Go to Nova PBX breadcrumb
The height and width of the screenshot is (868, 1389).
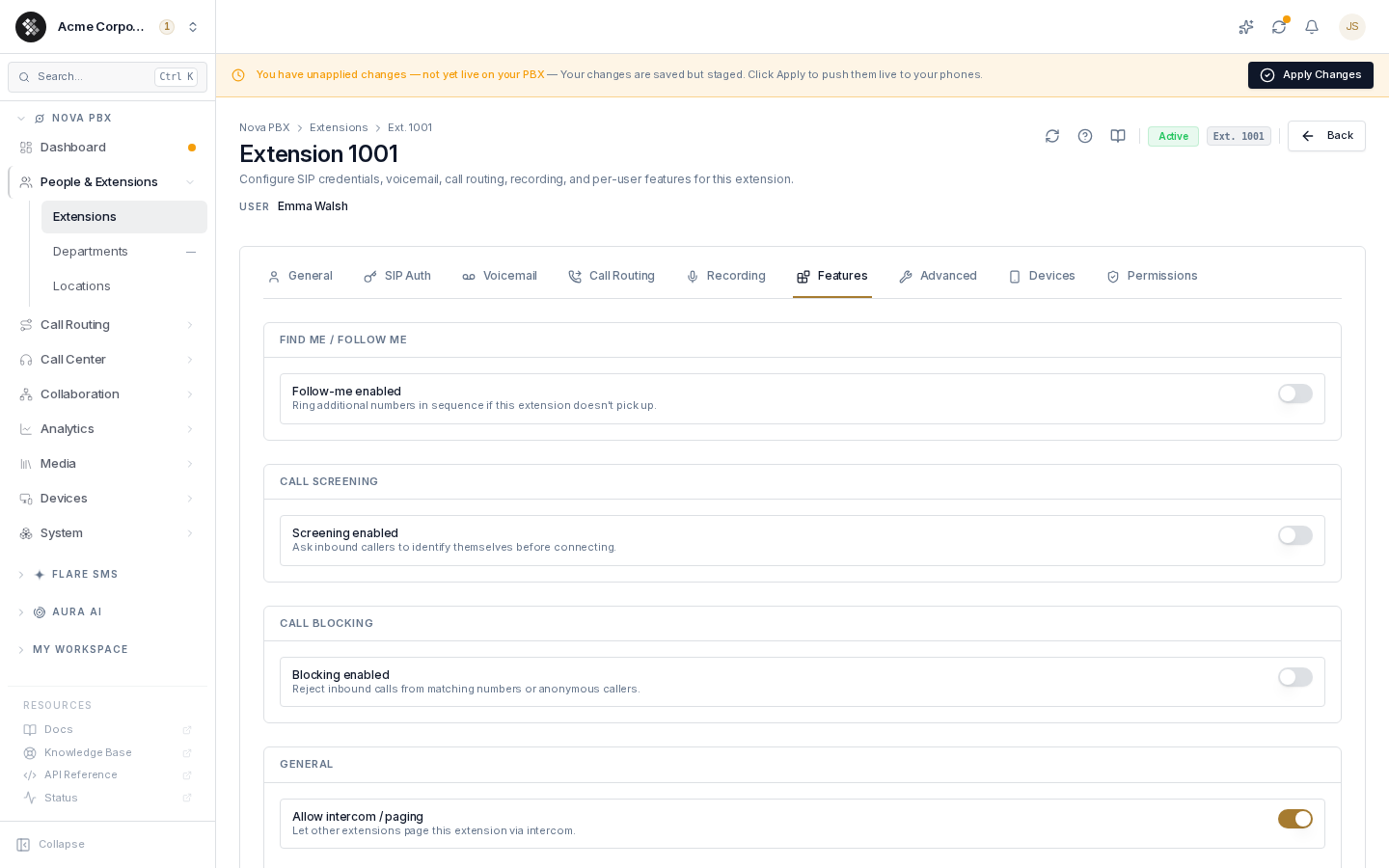pyautogui.click(x=264, y=128)
